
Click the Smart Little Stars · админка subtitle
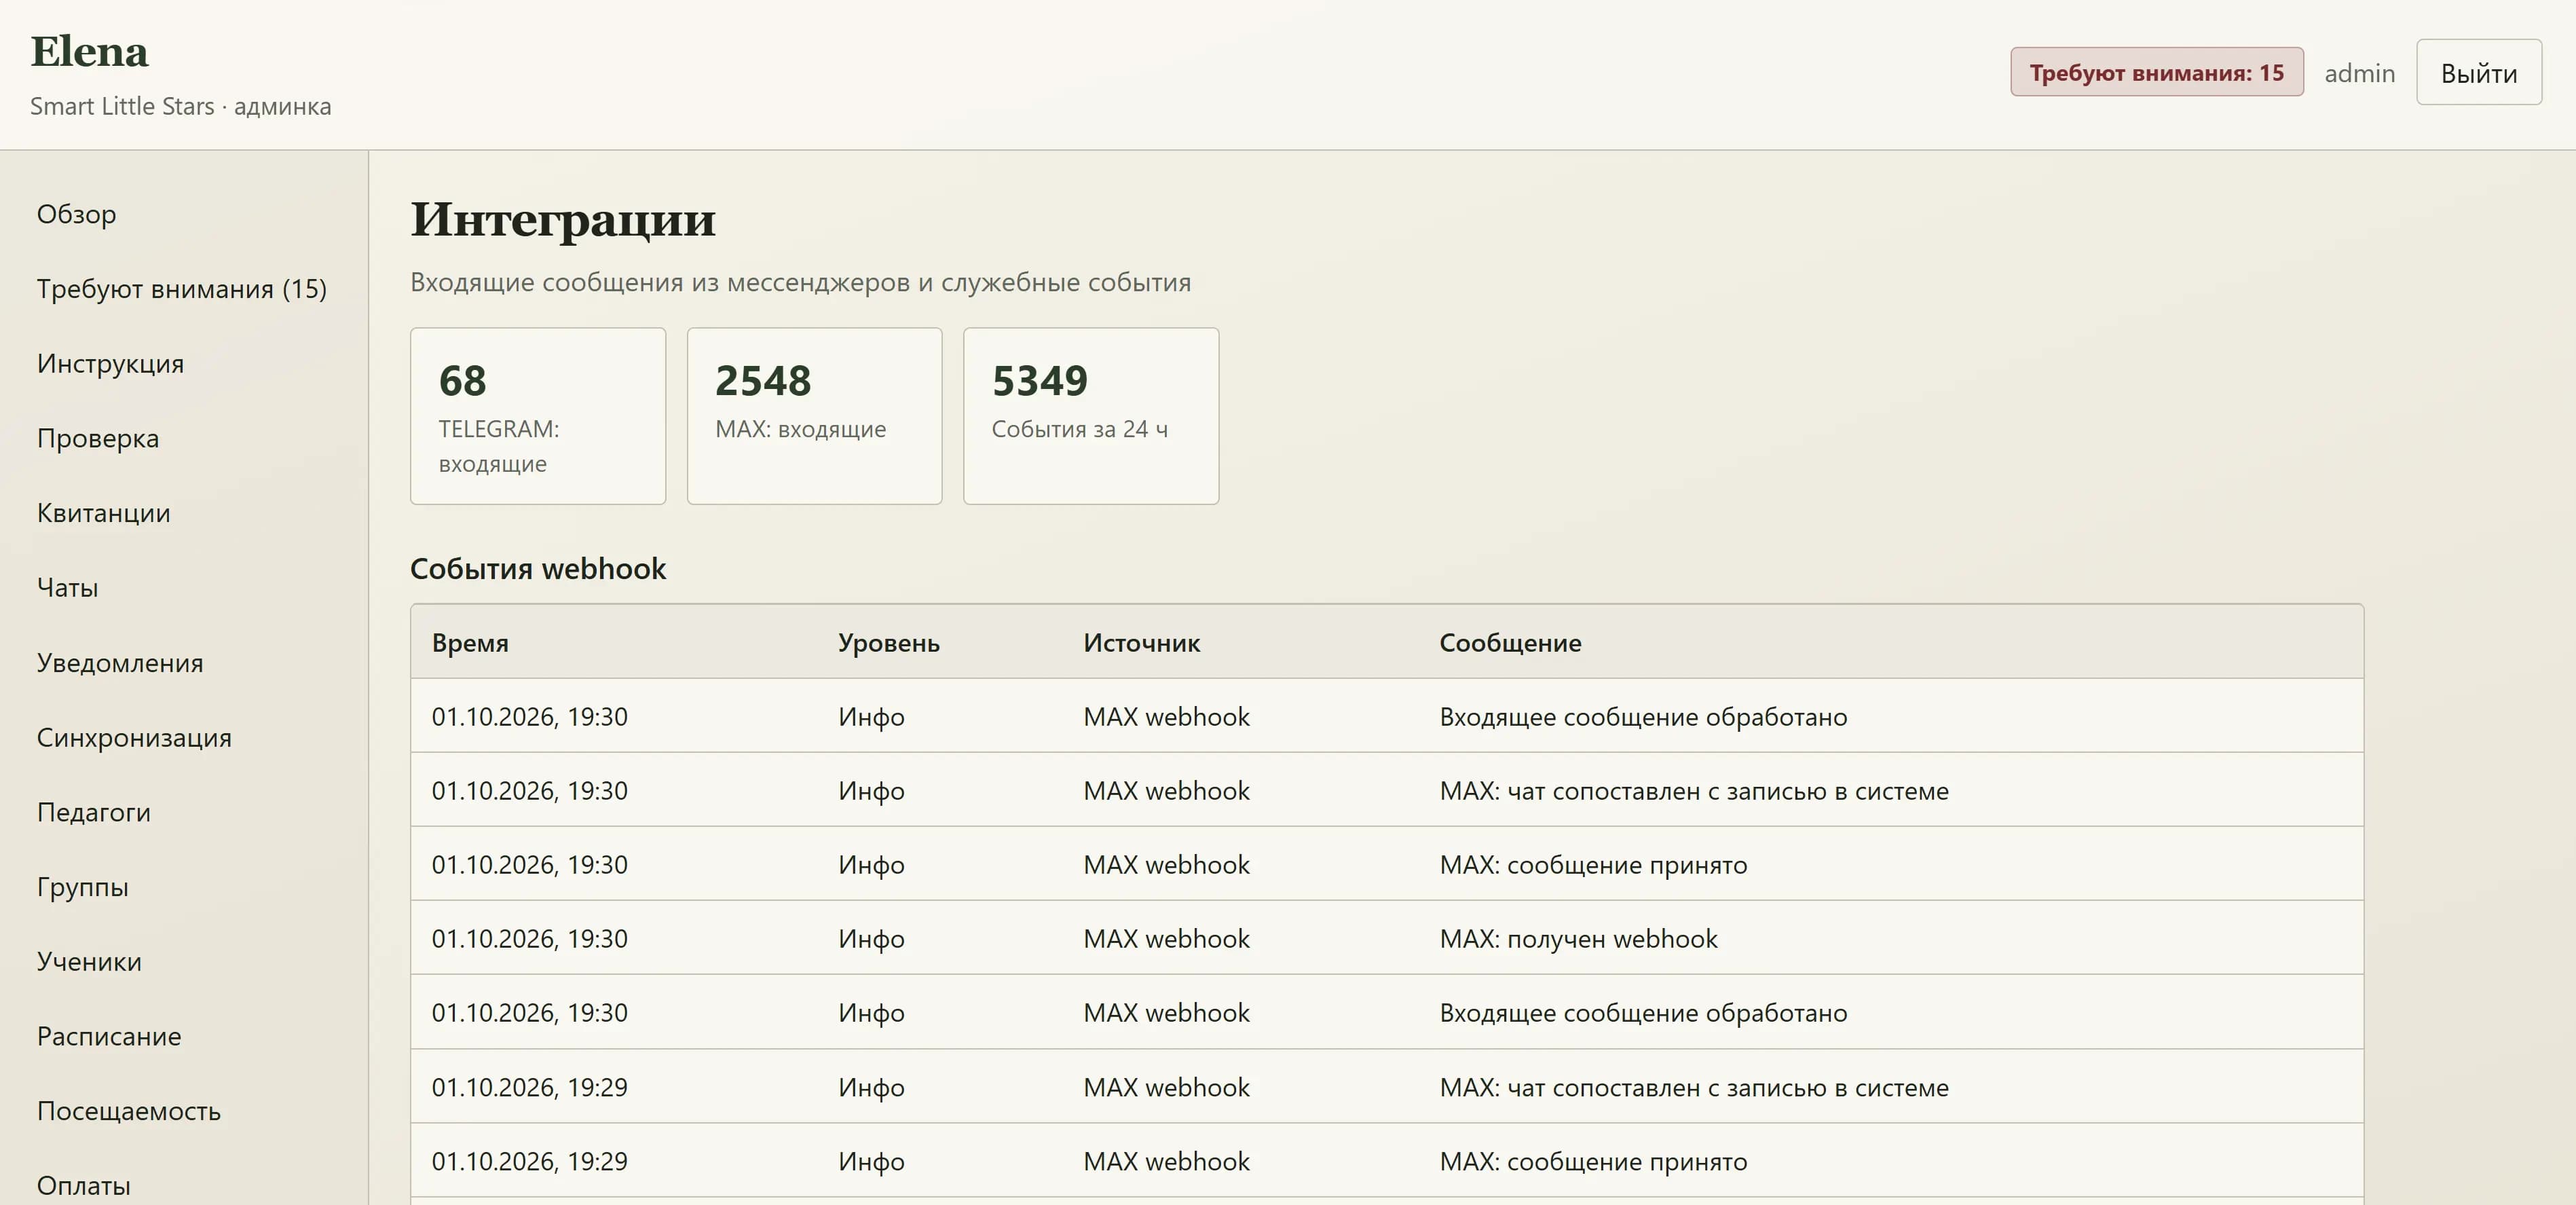(180, 106)
